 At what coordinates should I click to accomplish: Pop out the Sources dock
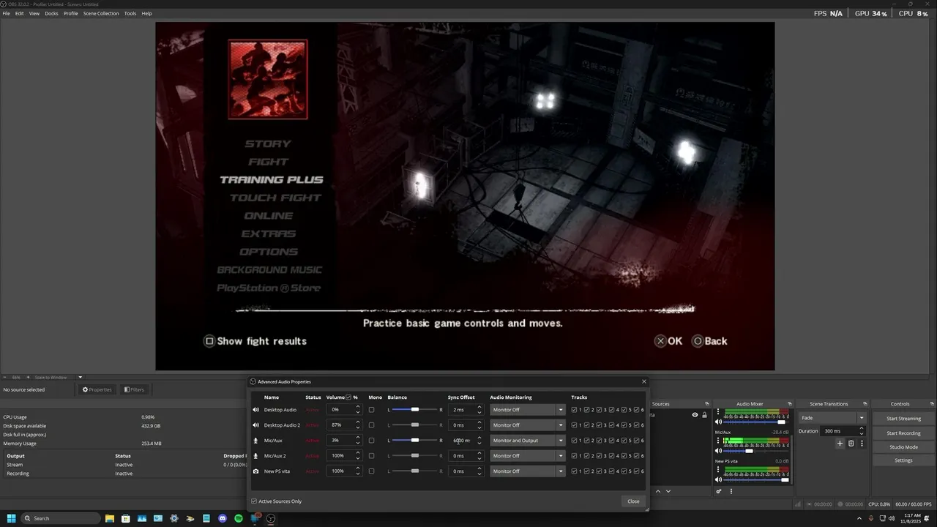tap(706, 404)
